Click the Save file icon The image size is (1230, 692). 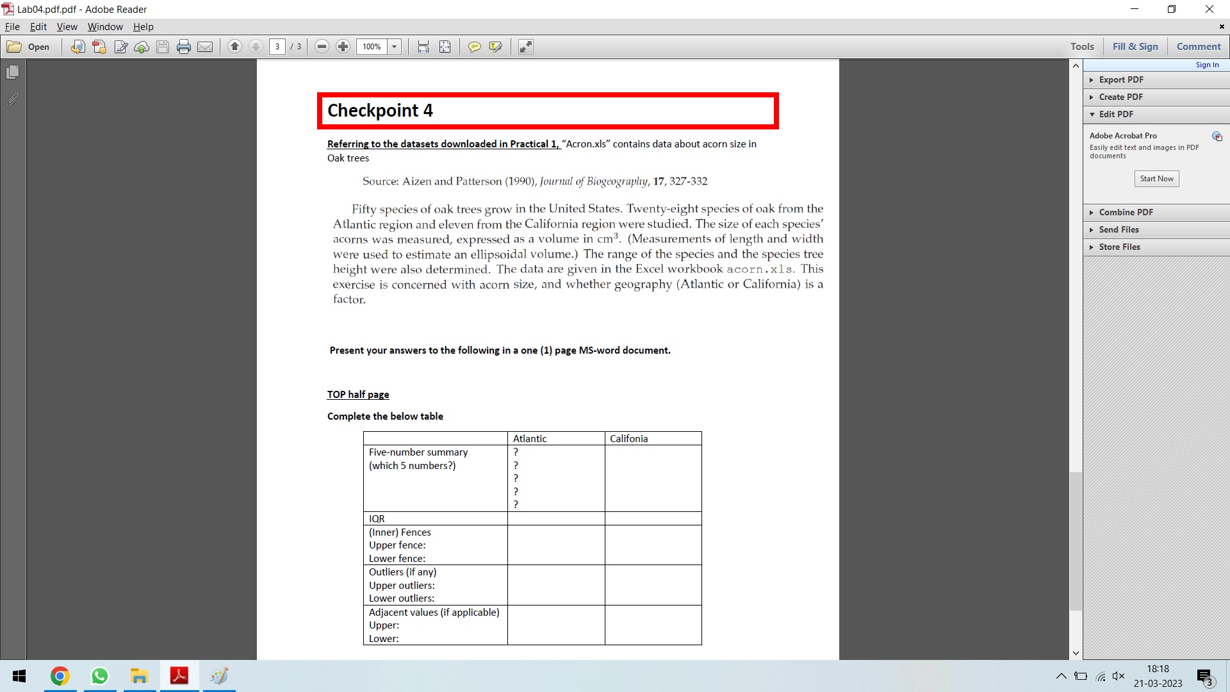point(162,46)
